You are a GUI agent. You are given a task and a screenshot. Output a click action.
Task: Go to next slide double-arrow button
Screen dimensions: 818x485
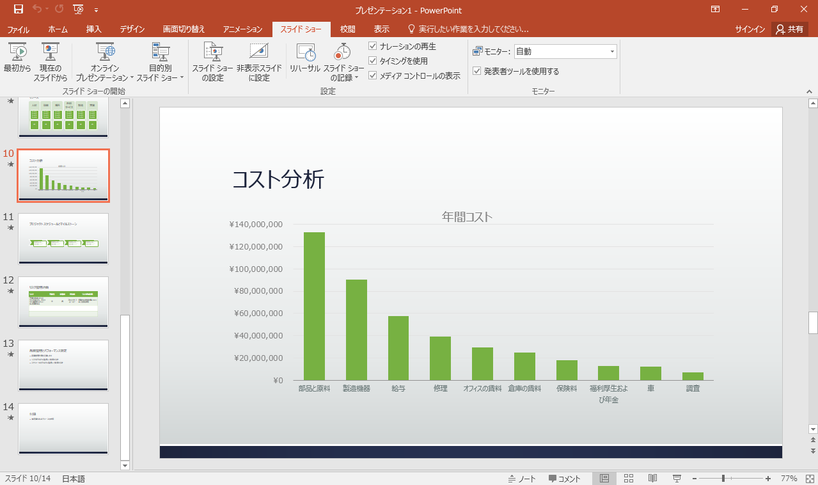[813, 451]
